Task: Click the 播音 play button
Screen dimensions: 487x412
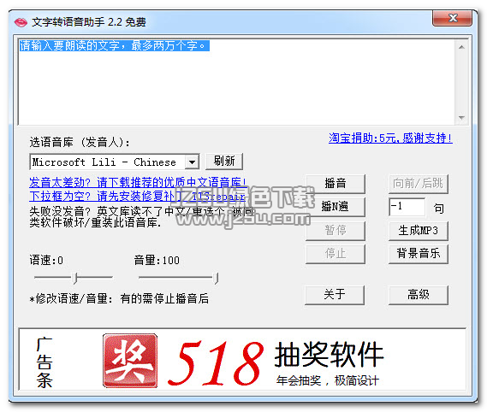Action: (336, 184)
